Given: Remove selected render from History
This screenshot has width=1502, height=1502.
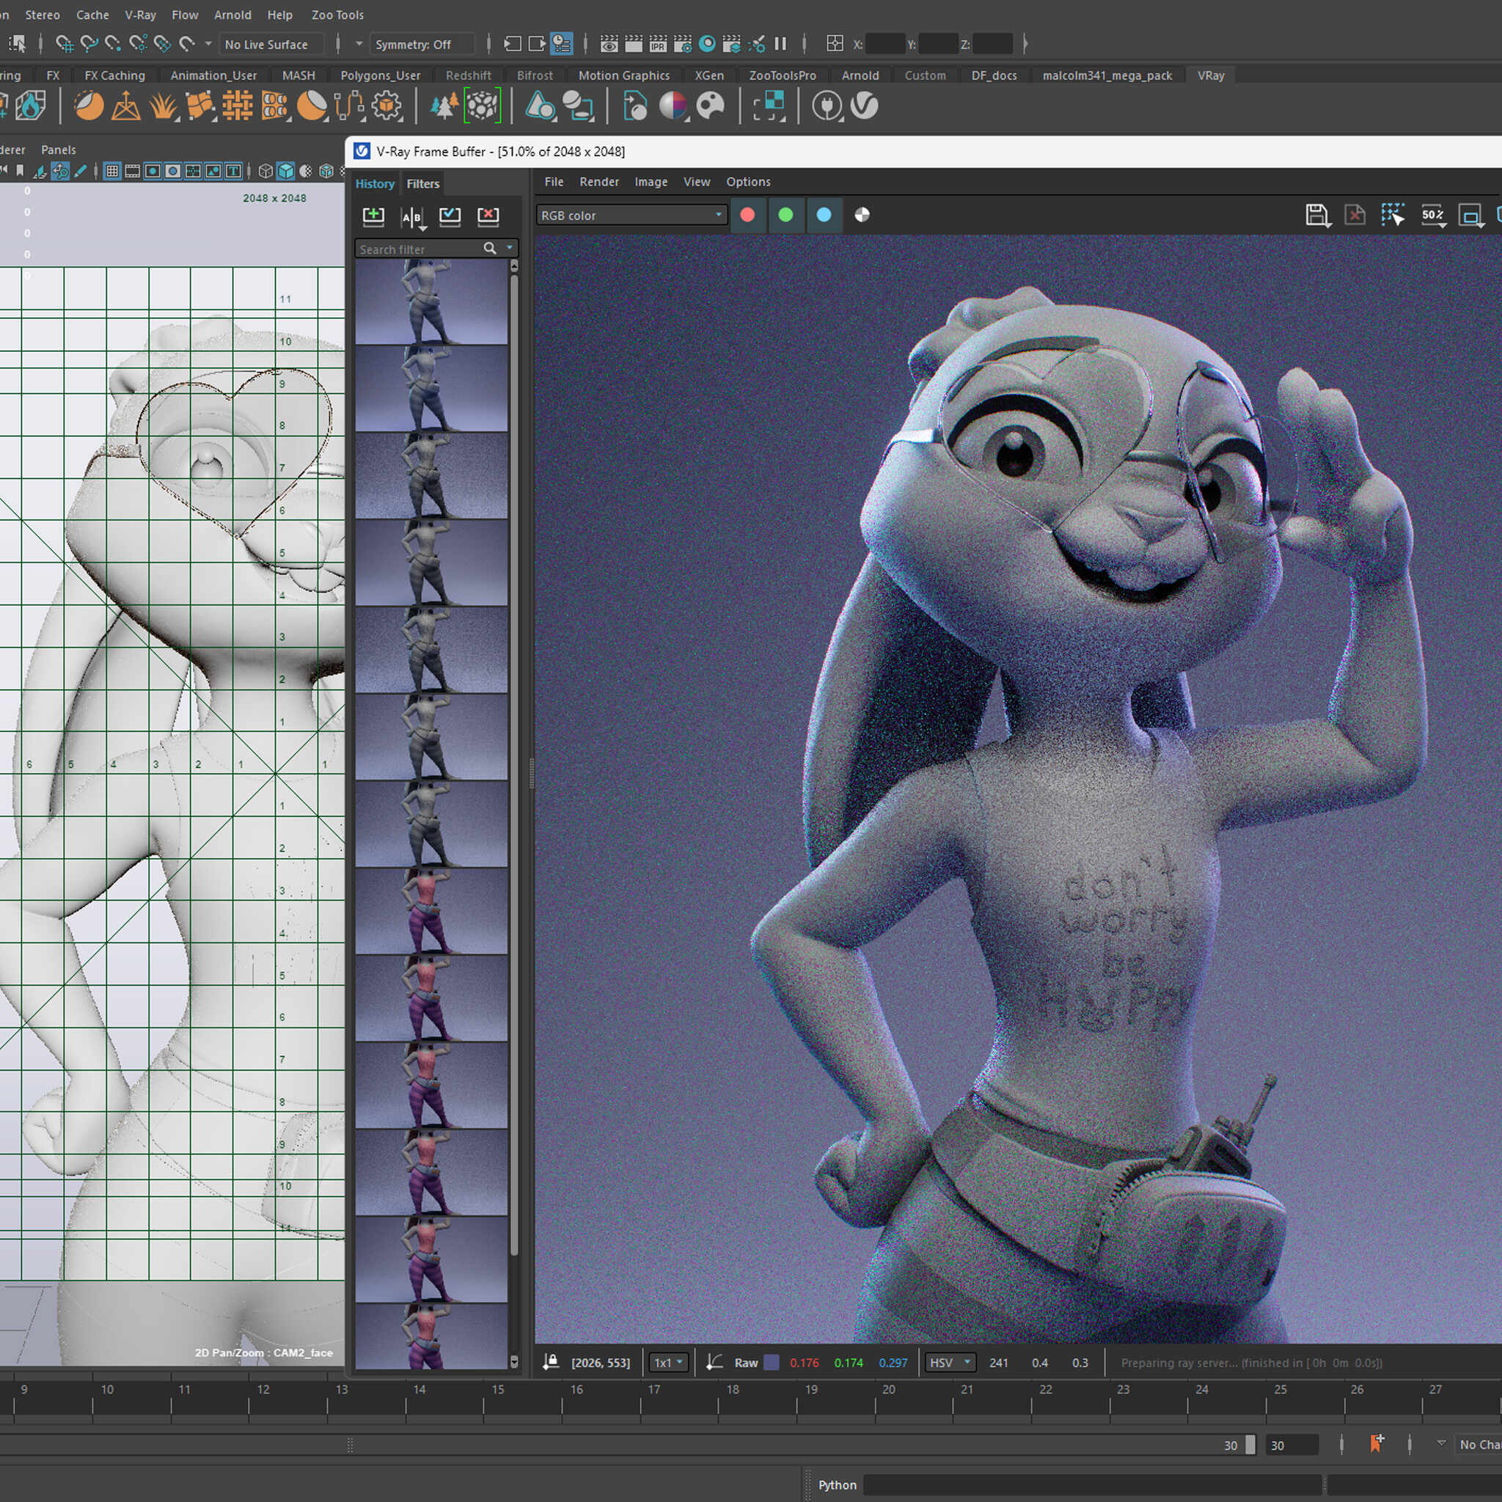Looking at the screenshot, I should pyautogui.click(x=488, y=217).
